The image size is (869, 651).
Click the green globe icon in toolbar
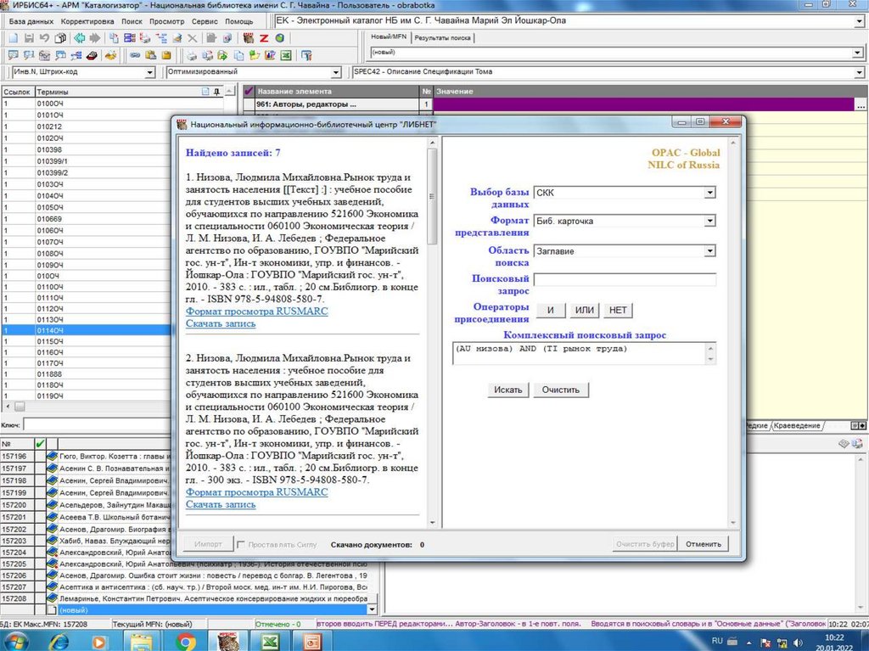tap(279, 38)
